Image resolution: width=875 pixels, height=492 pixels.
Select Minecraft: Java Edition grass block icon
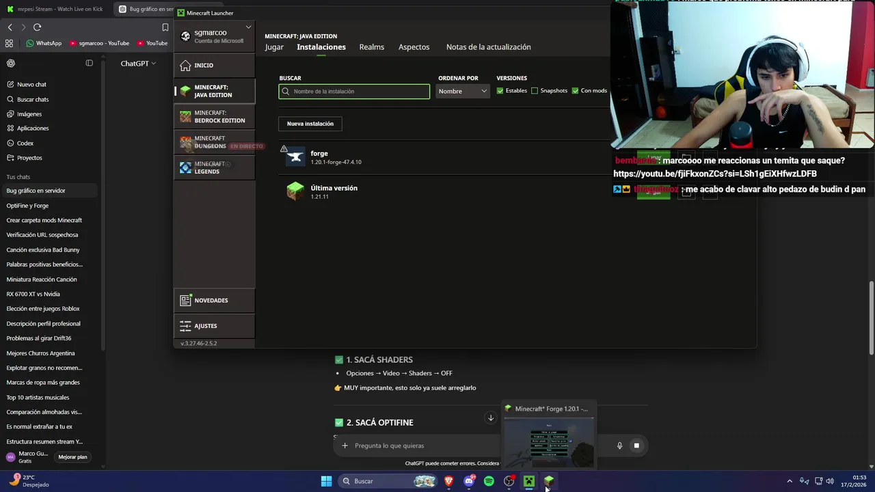[185, 92]
